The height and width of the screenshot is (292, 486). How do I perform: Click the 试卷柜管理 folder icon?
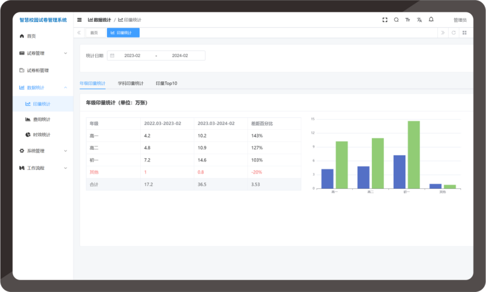pos(22,70)
